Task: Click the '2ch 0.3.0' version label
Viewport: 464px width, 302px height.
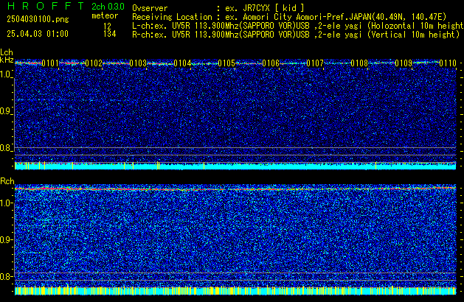Action: tap(108, 7)
